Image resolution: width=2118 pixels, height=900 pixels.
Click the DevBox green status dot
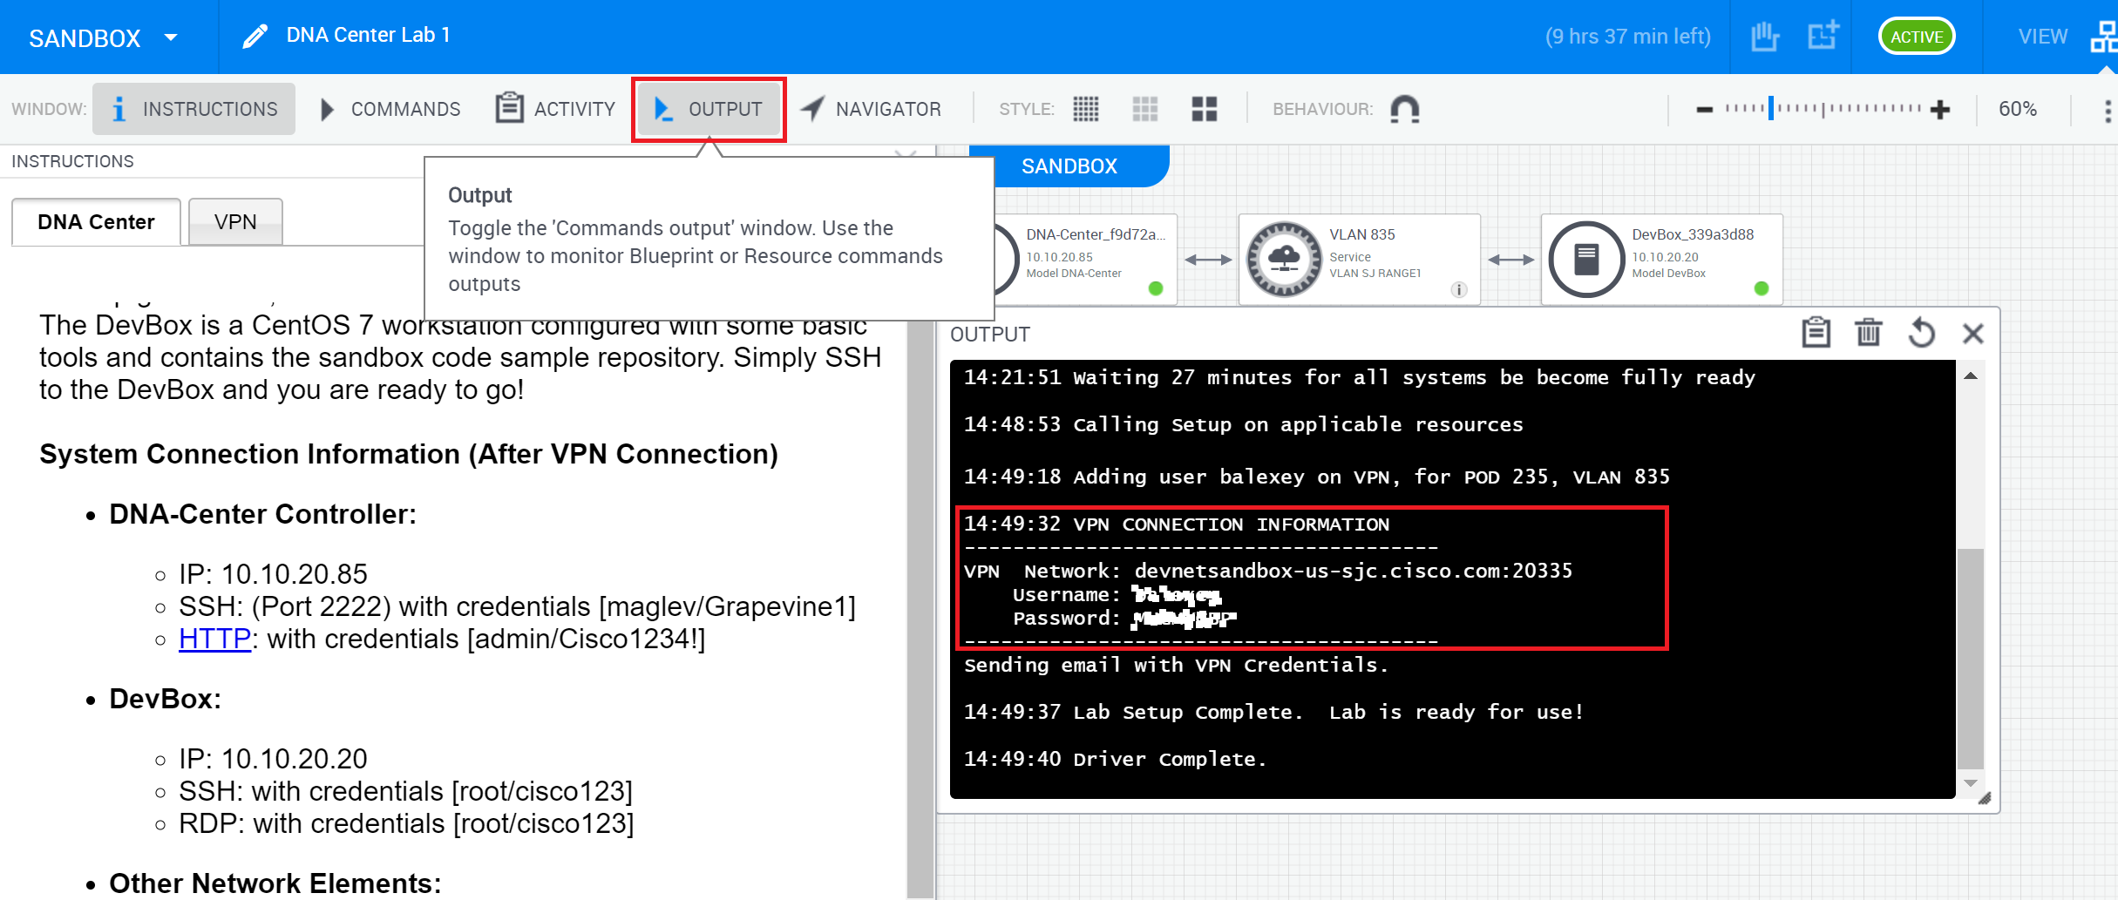pyautogui.click(x=1761, y=288)
